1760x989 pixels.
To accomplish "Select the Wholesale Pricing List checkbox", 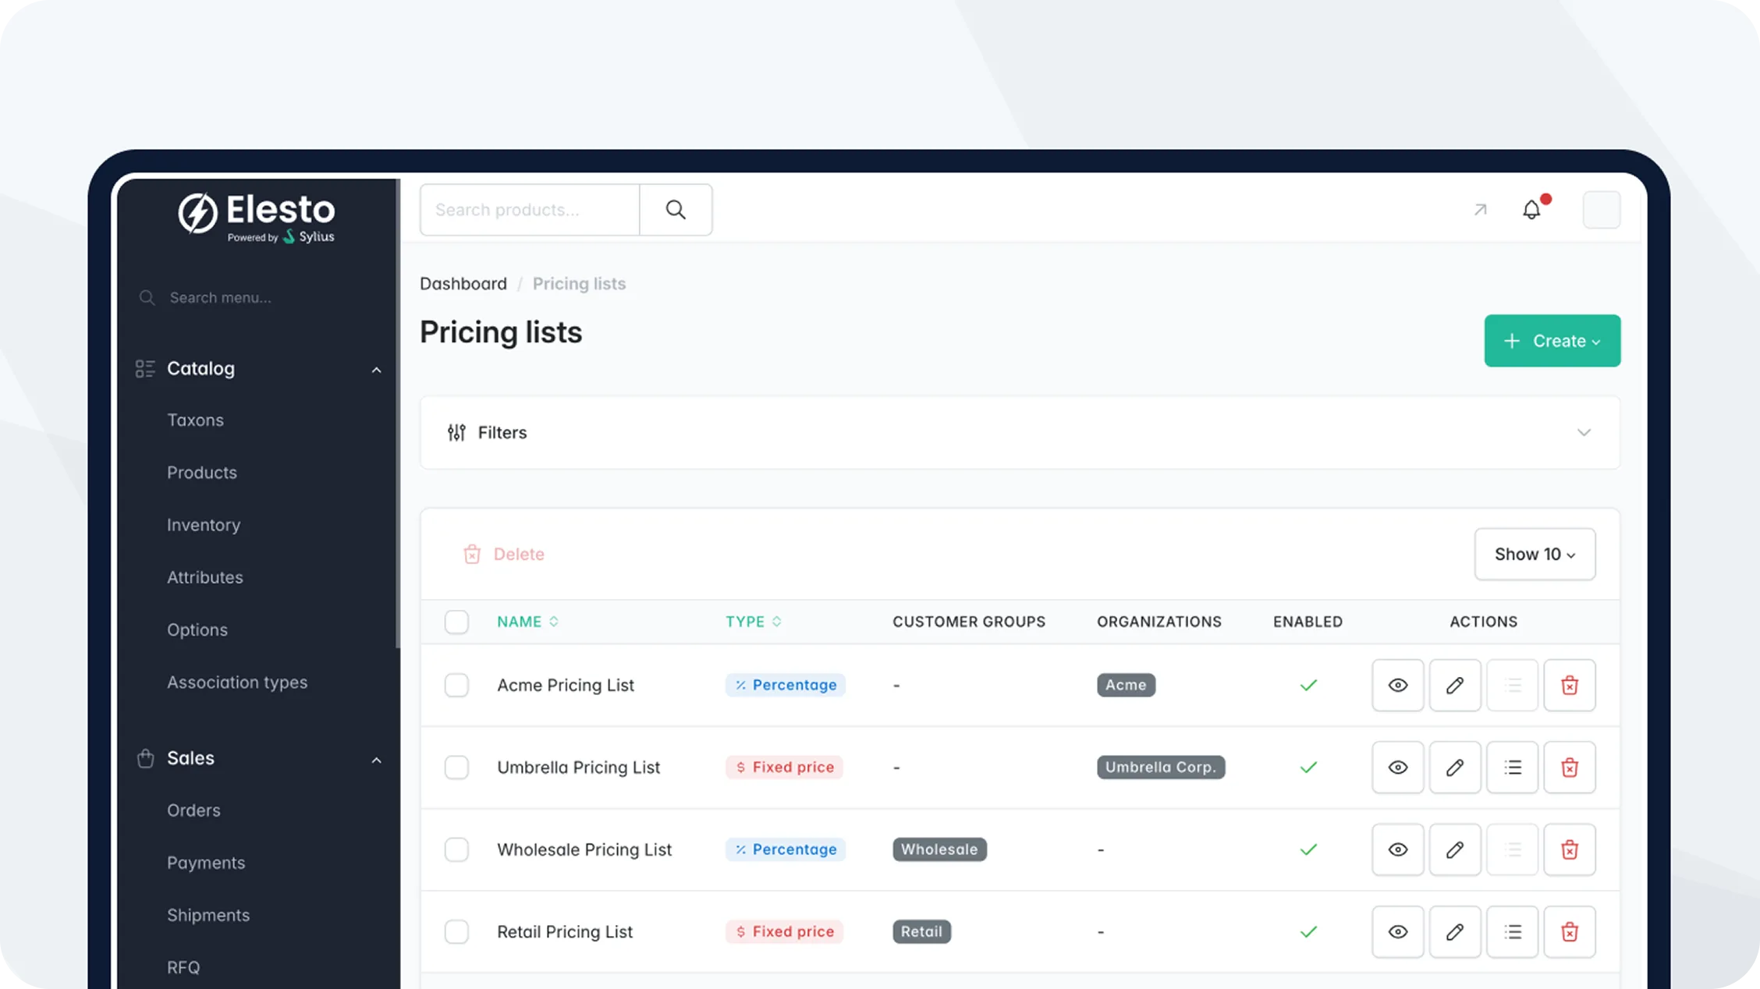I will tap(456, 849).
